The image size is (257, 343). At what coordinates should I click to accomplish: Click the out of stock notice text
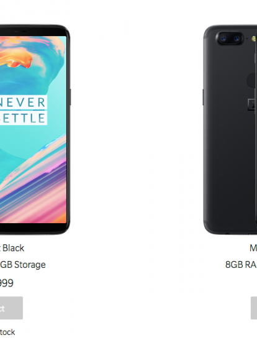pyautogui.click(x=7, y=332)
